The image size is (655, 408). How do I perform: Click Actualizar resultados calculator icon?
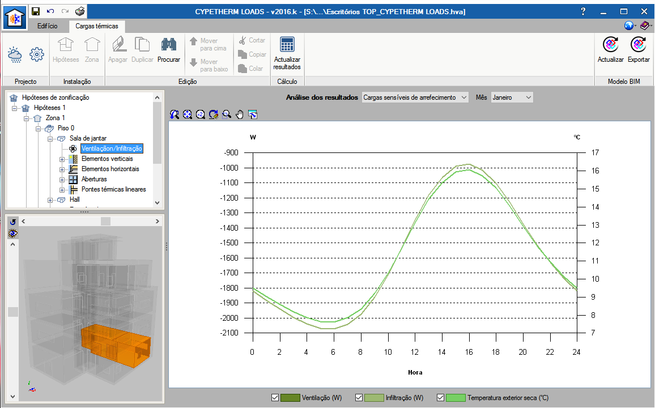(x=287, y=53)
